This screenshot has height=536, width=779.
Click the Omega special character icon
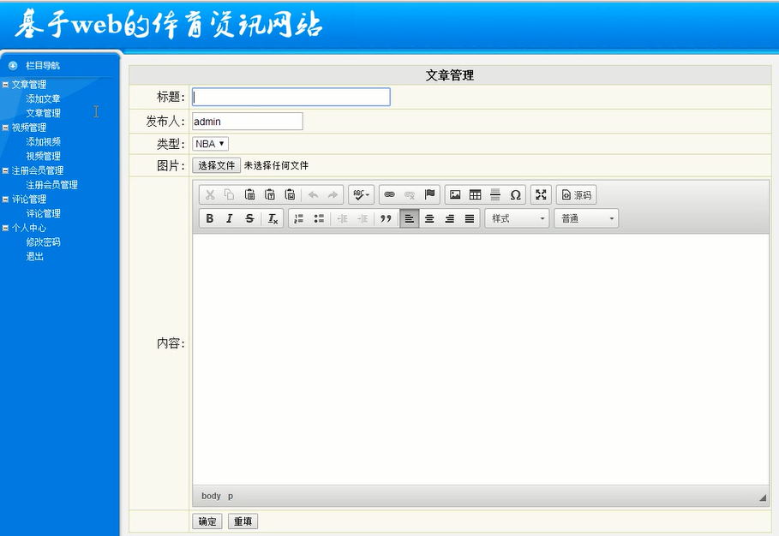[516, 194]
